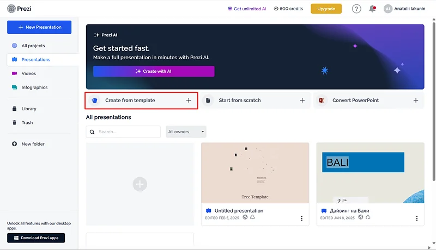This screenshot has height=250, width=436.
Task: Open three-dot menu for Дайвинг на Бали
Action: pyautogui.click(x=417, y=218)
